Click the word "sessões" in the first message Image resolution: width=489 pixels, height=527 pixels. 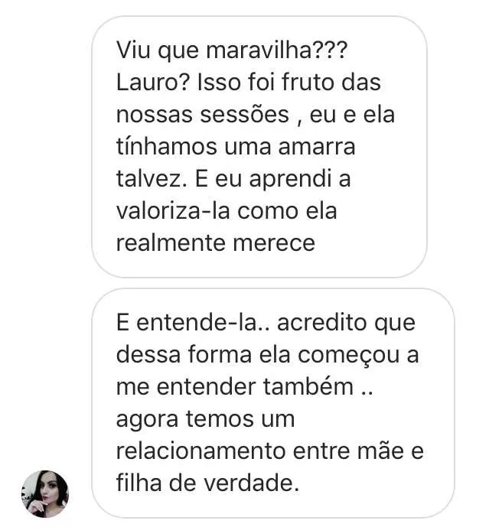245,114
